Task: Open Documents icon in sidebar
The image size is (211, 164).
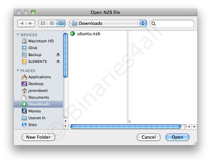Action: click(24, 97)
